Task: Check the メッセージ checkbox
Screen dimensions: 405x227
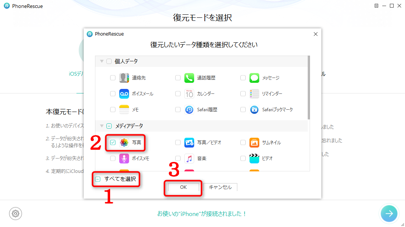Action: (x=243, y=78)
